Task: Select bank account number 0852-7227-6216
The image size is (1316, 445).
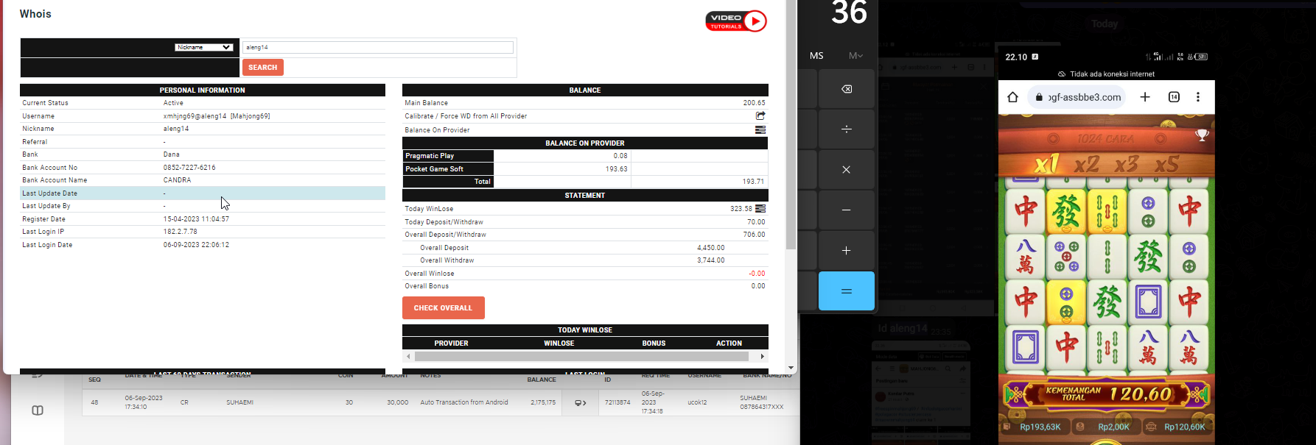Action: 189,168
